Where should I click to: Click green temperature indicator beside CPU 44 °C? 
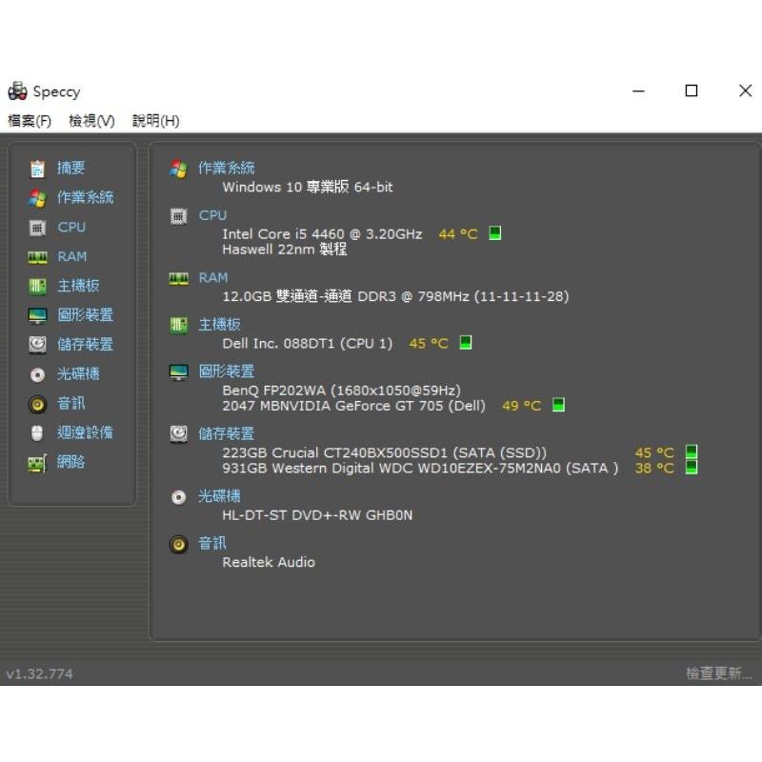(x=494, y=233)
